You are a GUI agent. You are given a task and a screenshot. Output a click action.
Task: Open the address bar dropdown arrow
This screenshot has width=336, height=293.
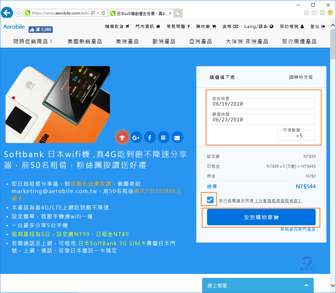98,13
